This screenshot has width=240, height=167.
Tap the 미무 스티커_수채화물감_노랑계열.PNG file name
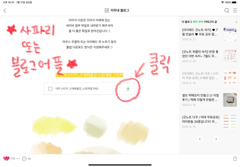click(x=77, y=88)
